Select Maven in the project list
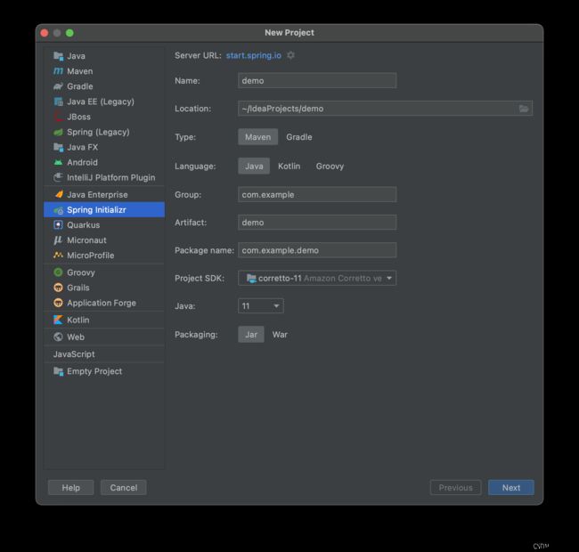This screenshot has height=552, width=579. click(x=104, y=71)
